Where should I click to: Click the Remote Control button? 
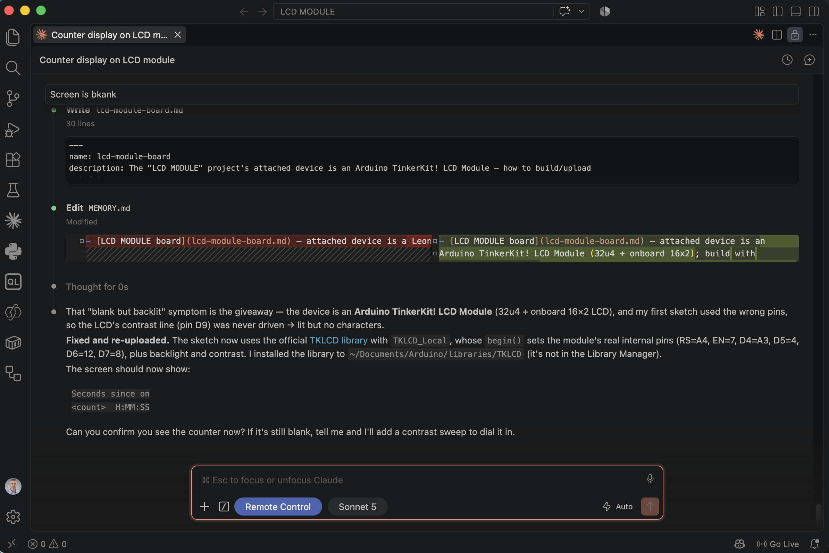tap(278, 507)
